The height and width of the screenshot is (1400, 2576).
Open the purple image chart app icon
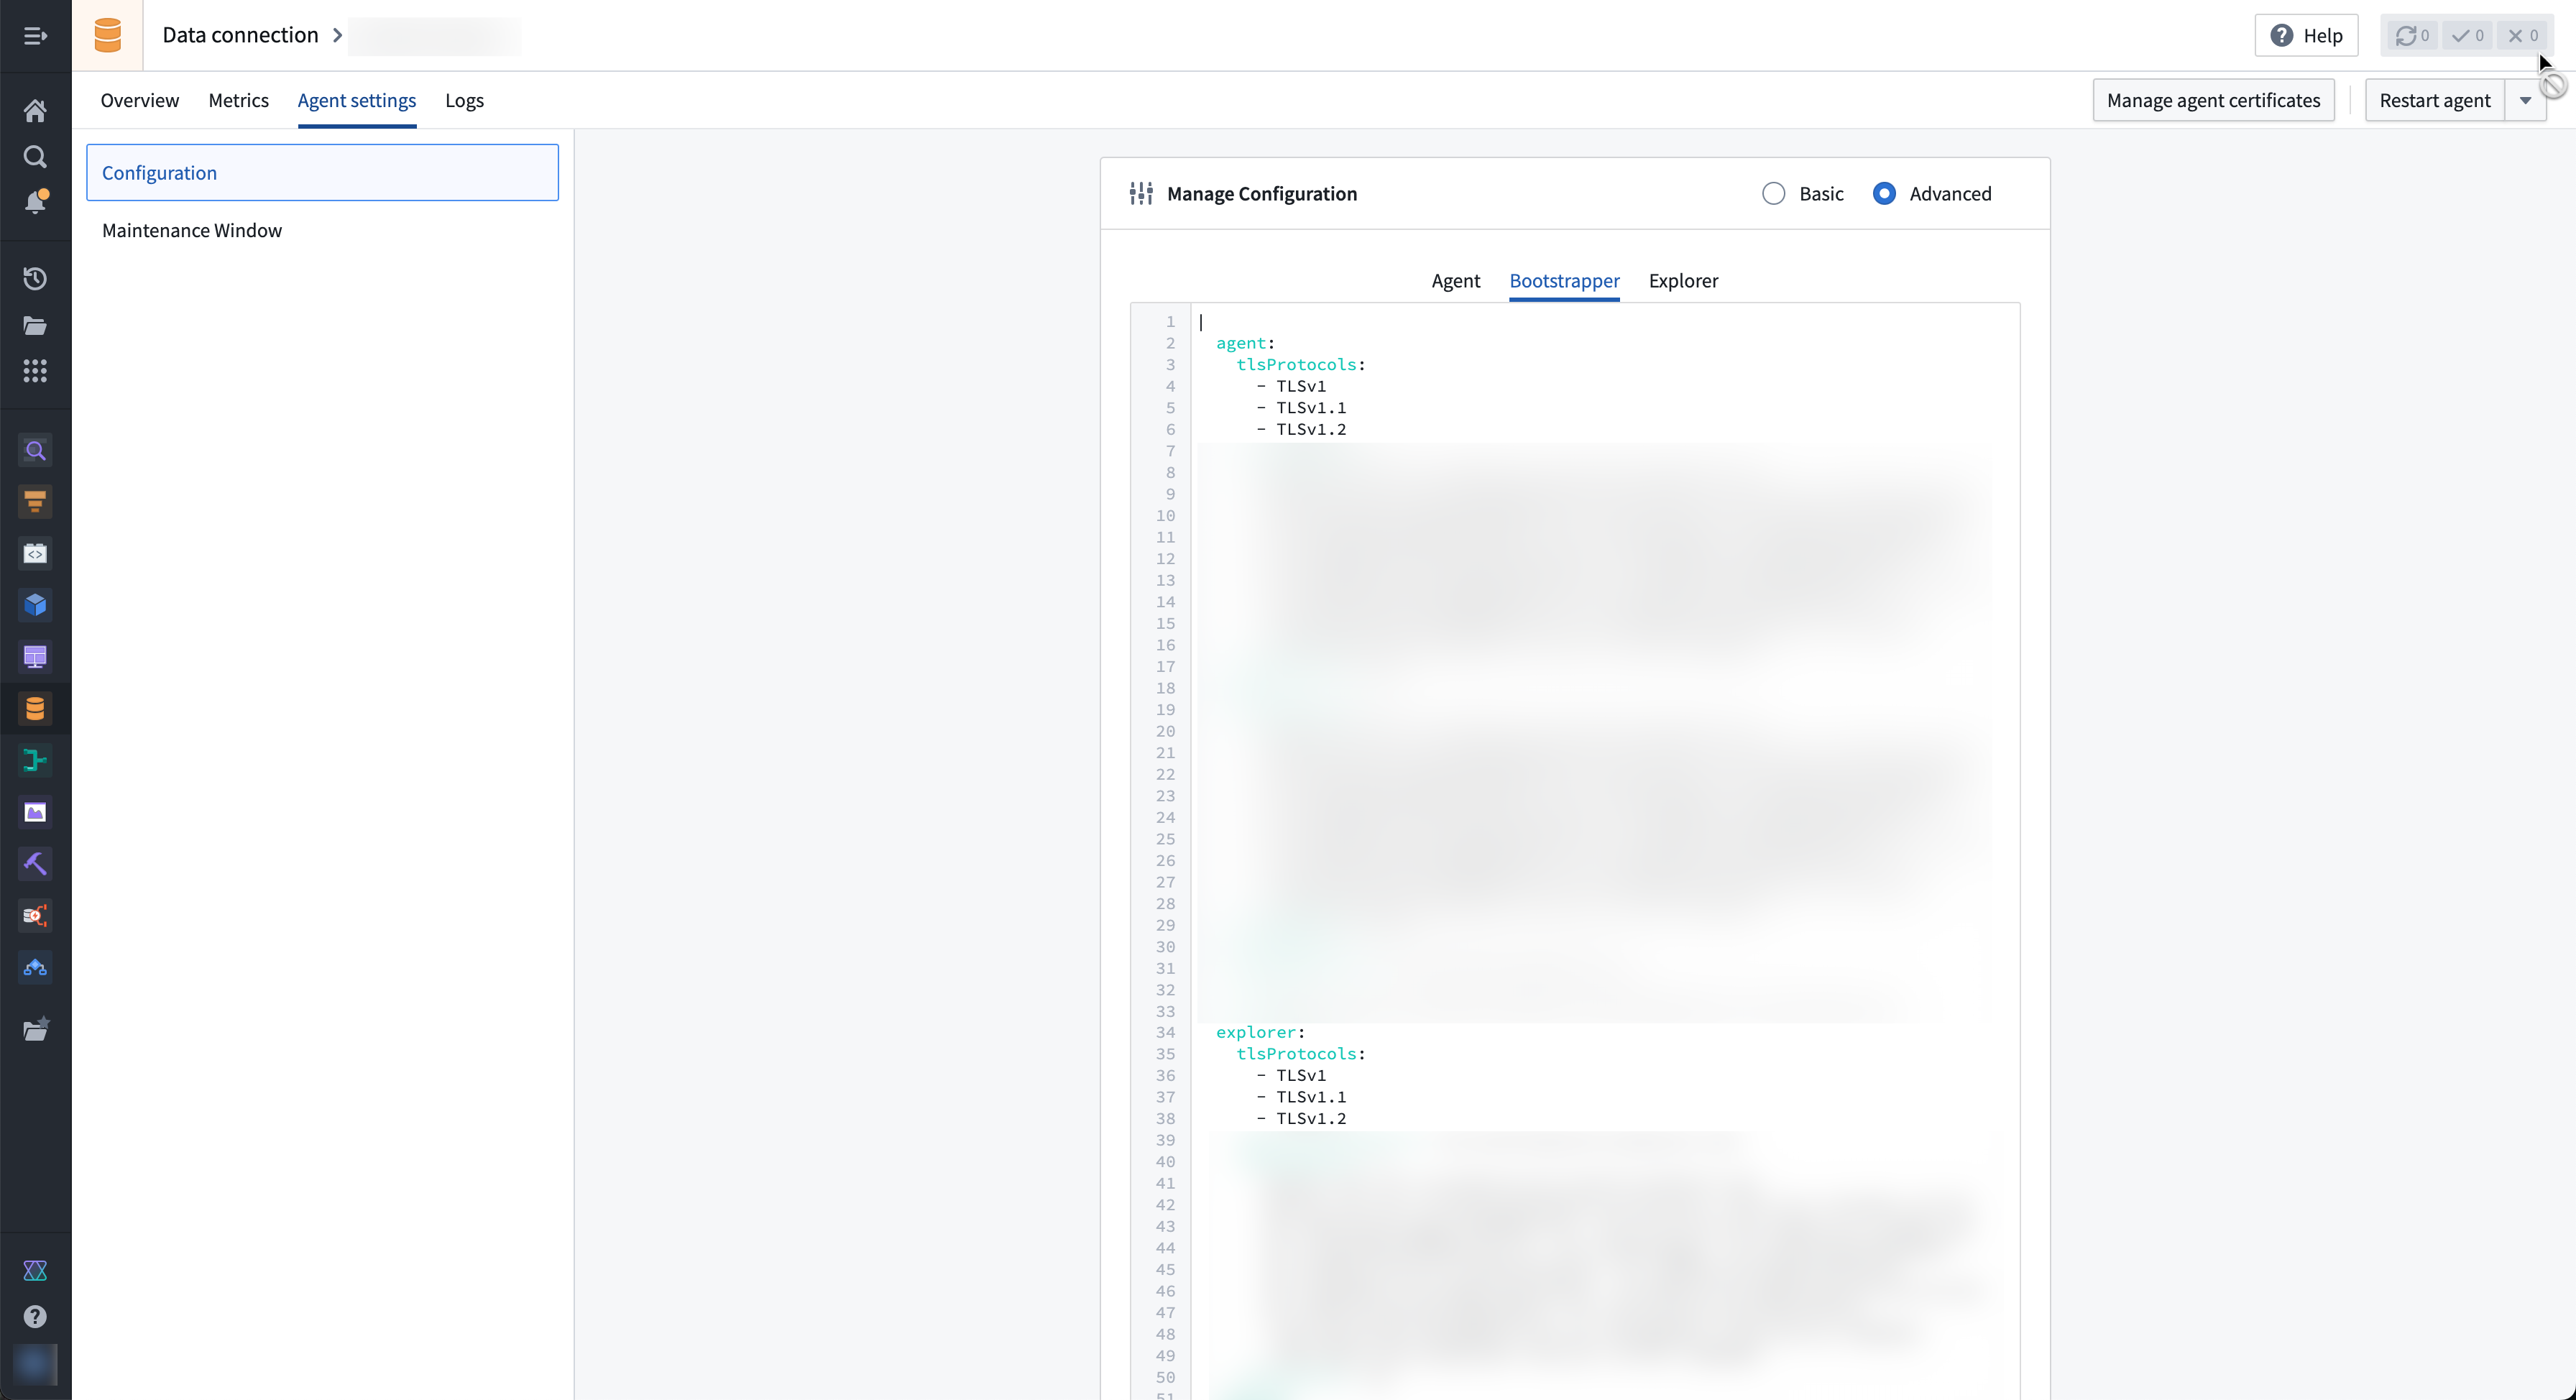tap(35, 812)
